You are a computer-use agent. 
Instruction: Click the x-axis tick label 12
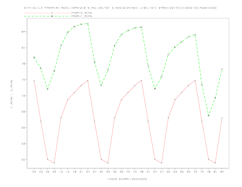61,172
